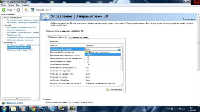This screenshot has width=200, height=112.
Task: Show hidden tray icons arrow
Action: tap(176, 109)
